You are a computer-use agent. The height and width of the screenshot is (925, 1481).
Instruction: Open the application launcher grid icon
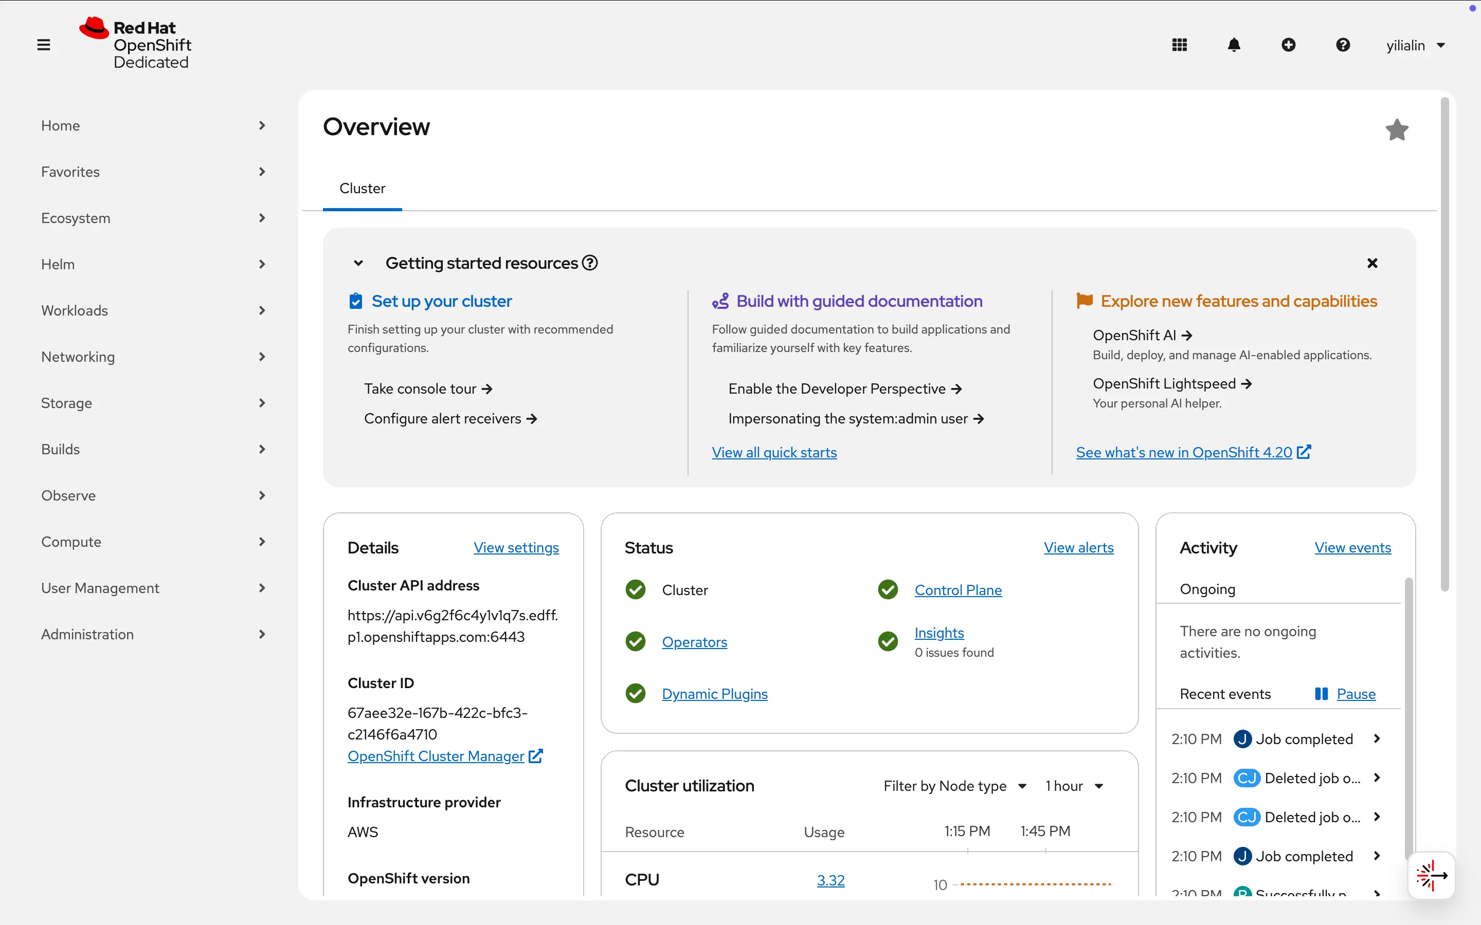tap(1179, 45)
